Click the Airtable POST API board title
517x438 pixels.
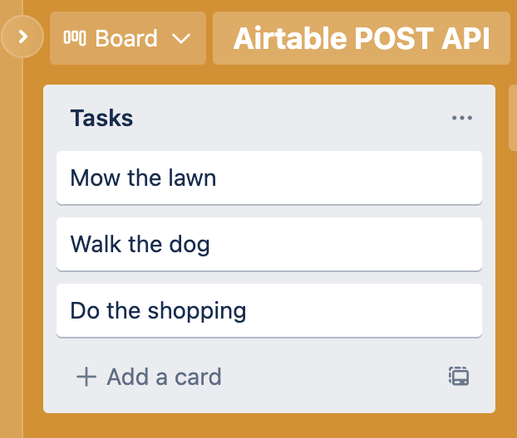coord(362,38)
